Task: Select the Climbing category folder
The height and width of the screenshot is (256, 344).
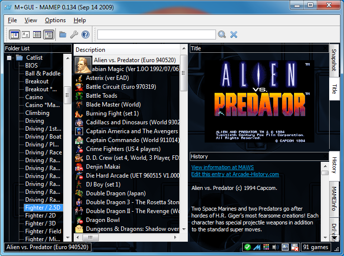Action: click(x=37, y=113)
